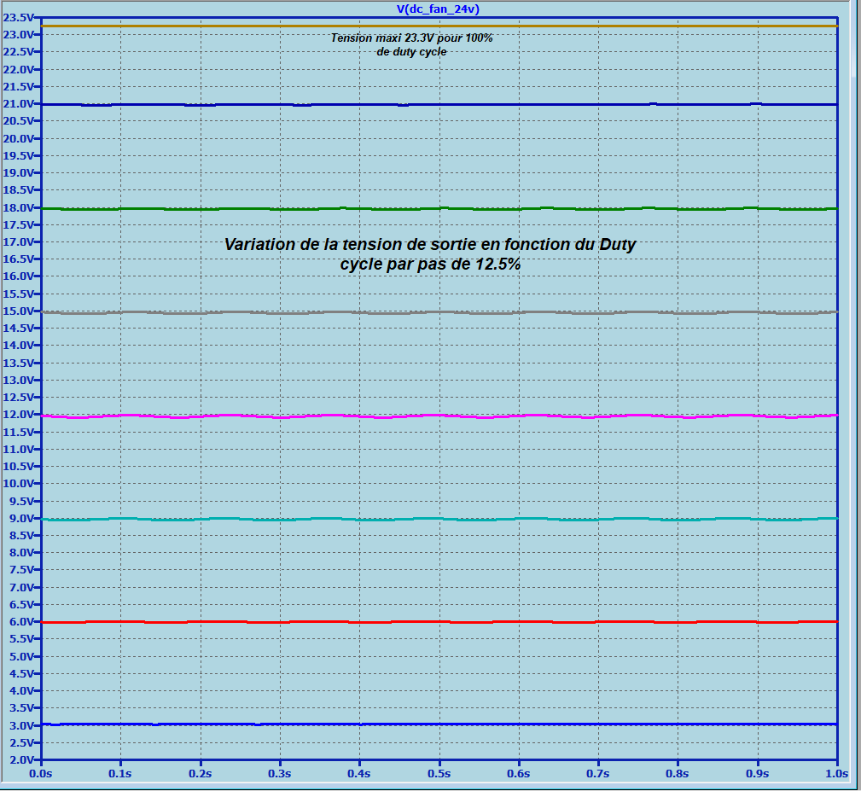Screen dimensions: 861x791
Task: Select the cyan 9V trace line
Action: click(x=439, y=519)
